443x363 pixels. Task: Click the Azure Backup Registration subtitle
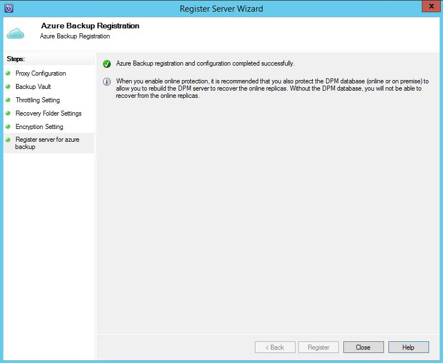pos(75,36)
